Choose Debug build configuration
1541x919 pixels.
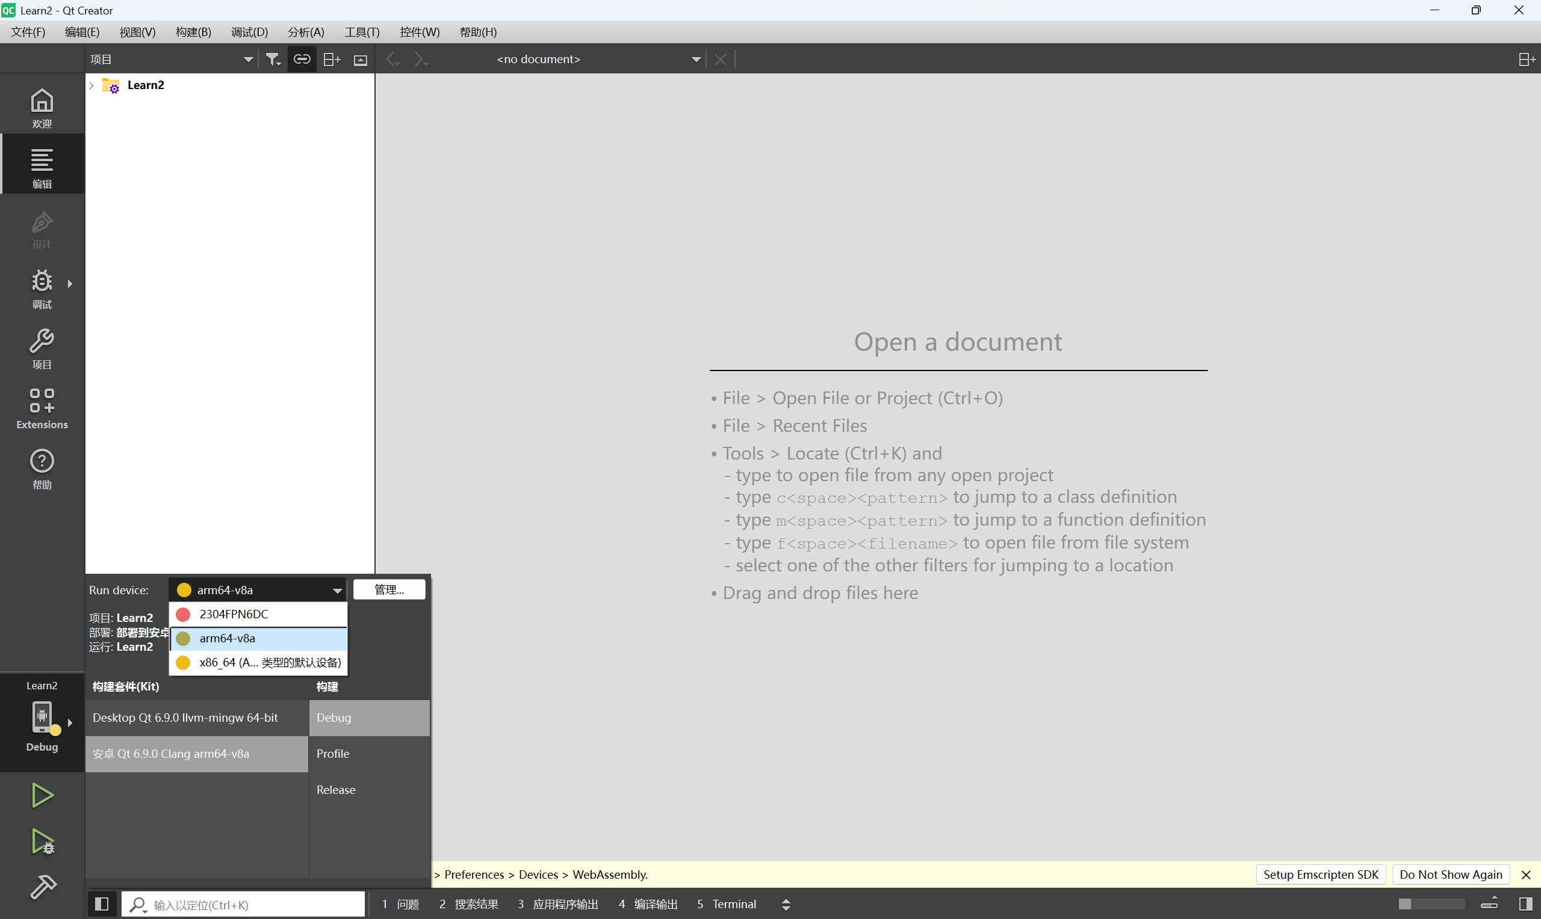[x=369, y=718]
